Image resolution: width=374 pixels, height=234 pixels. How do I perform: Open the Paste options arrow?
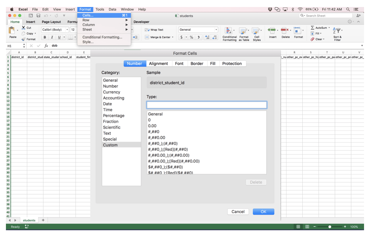click(18, 30)
